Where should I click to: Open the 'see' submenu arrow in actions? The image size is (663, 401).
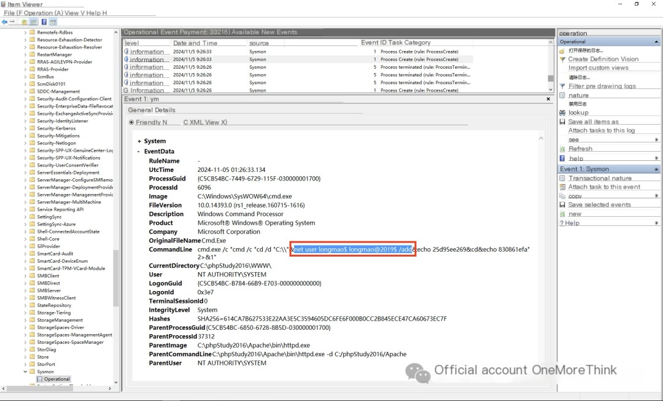657,139
